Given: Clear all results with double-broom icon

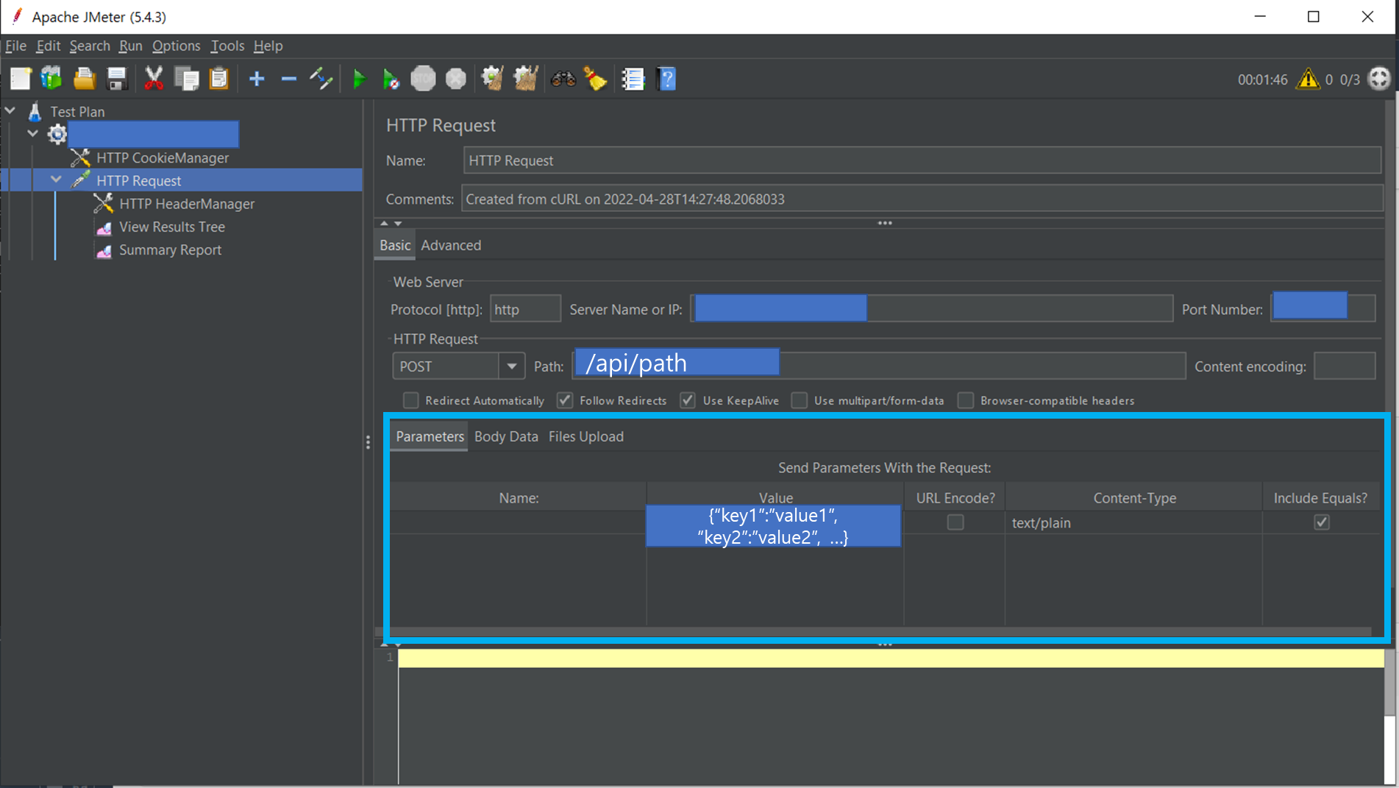Looking at the screenshot, I should (x=525, y=79).
